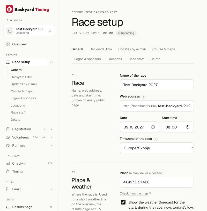Click the arrow icon after Check it on the map

(150, 193)
